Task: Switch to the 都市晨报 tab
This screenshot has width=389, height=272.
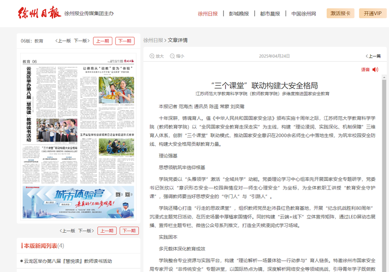Action: [x=270, y=13]
